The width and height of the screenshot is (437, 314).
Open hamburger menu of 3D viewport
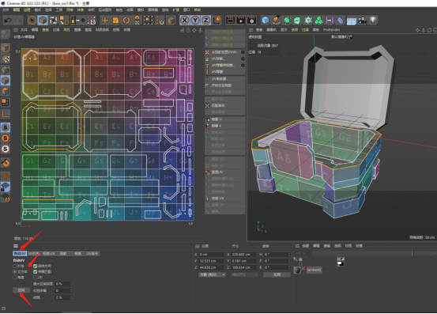tap(251, 30)
